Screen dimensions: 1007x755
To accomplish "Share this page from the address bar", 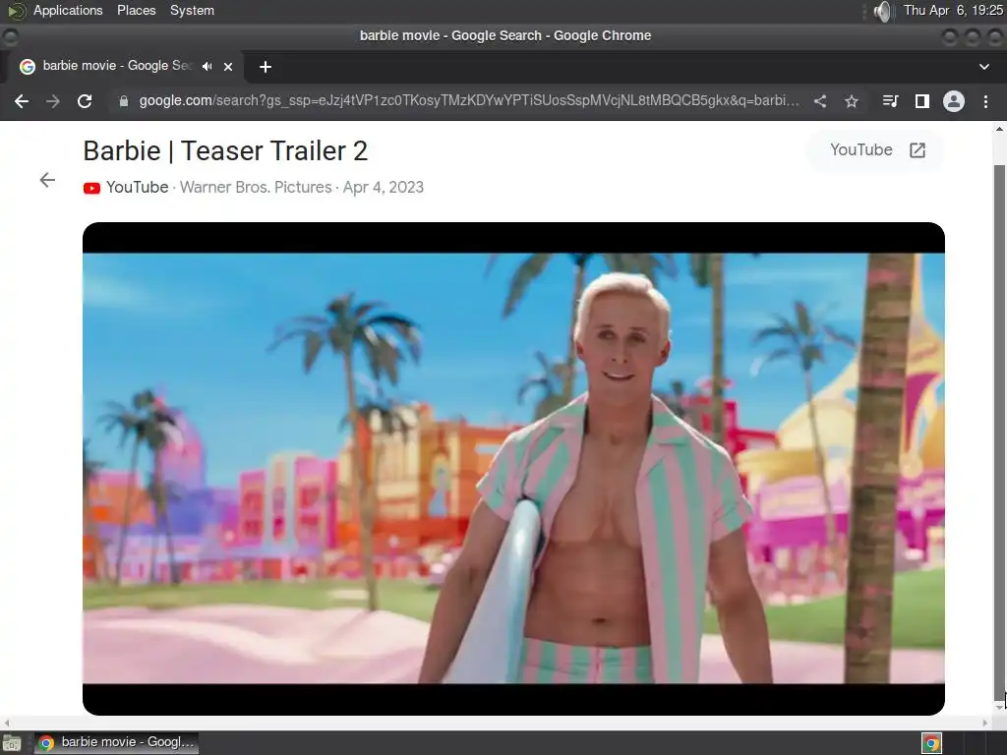I will coord(820,101).
